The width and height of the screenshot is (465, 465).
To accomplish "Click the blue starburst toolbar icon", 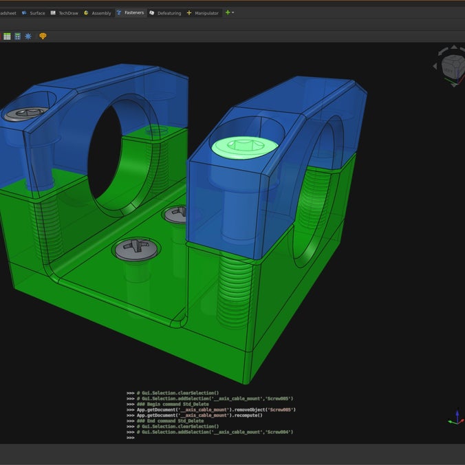I will pos(28,36).
